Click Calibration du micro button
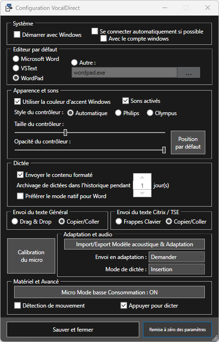The height and width of the screenshot is (342, 219). pos(31,256)
